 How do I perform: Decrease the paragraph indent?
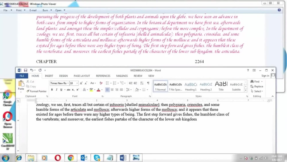tap(131, 83)
